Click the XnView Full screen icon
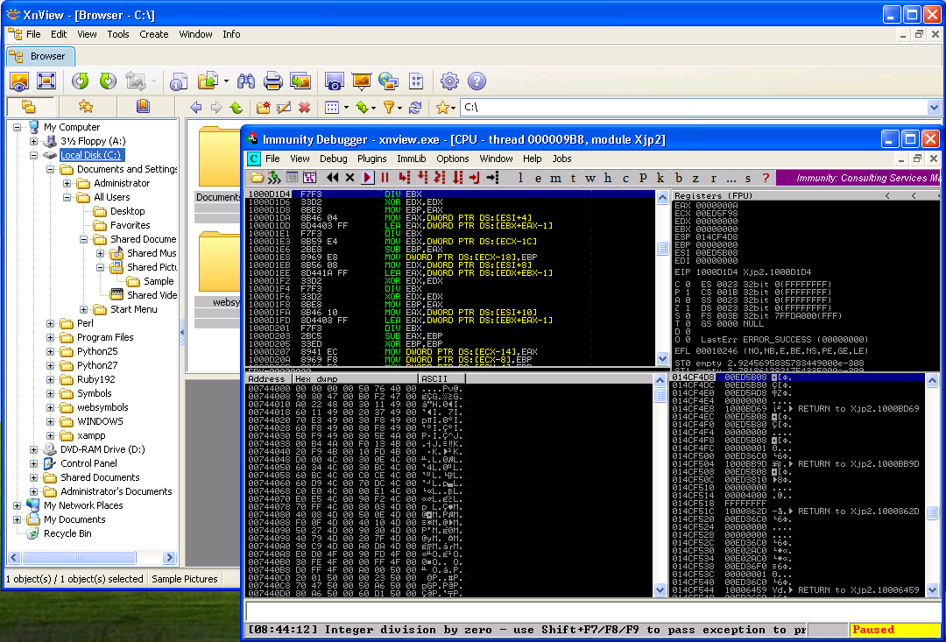 coord(46,81)
